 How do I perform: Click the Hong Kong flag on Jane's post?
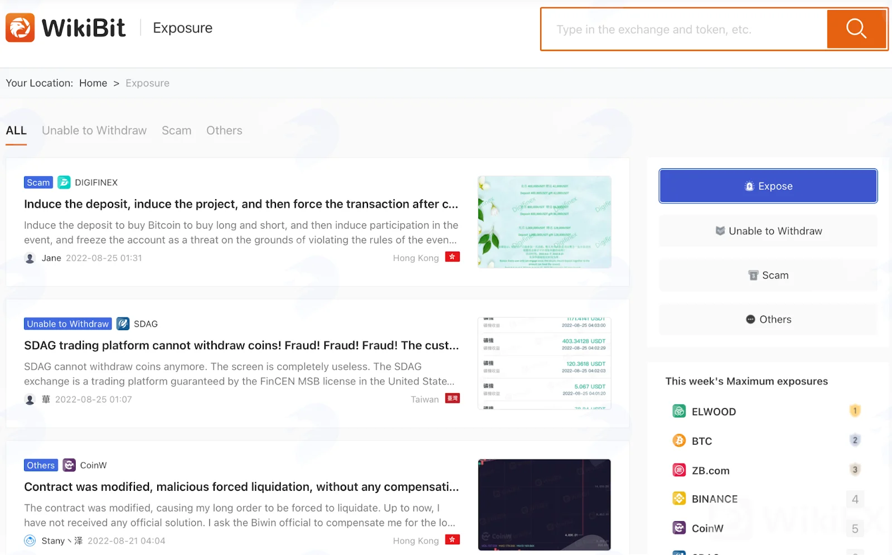(x=452, y=257)
